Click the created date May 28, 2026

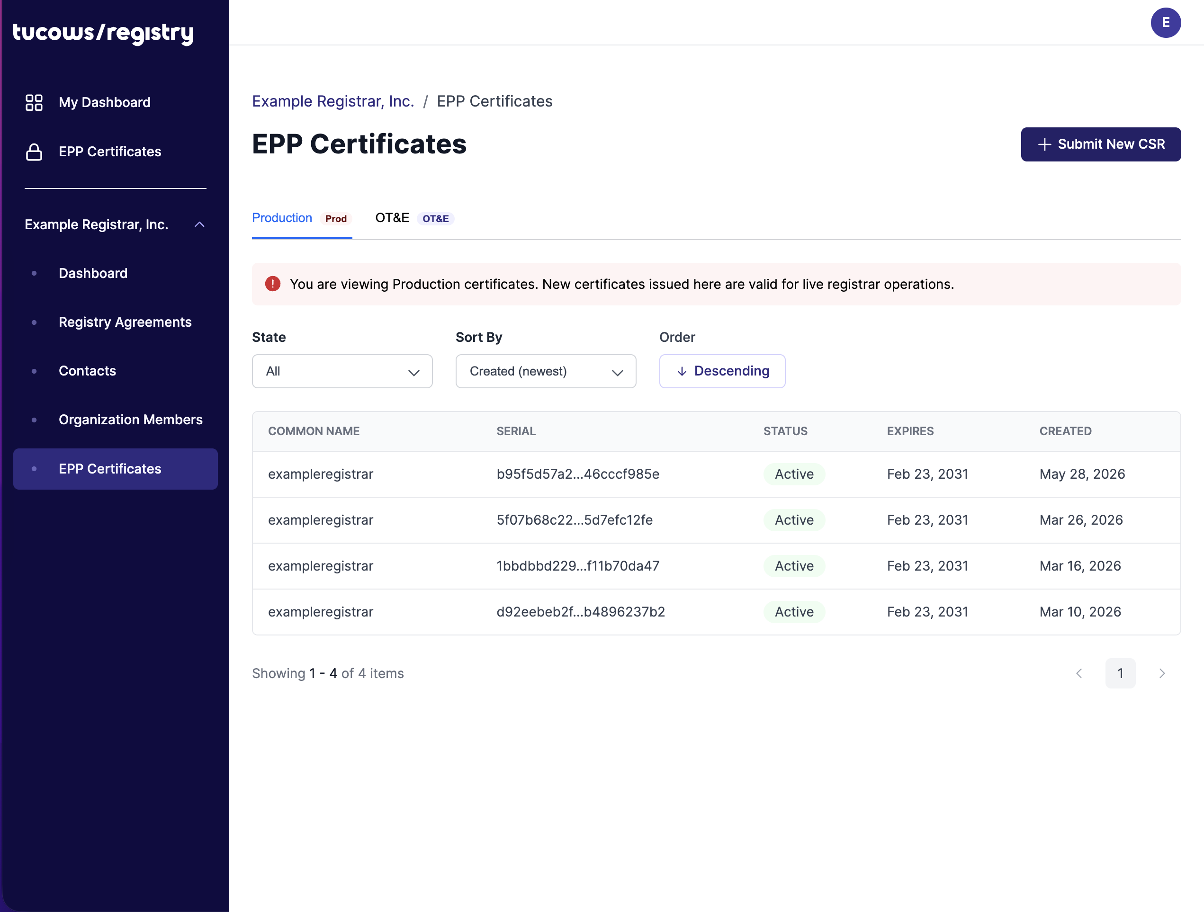pyautogui.click(x=1082, y=474)
